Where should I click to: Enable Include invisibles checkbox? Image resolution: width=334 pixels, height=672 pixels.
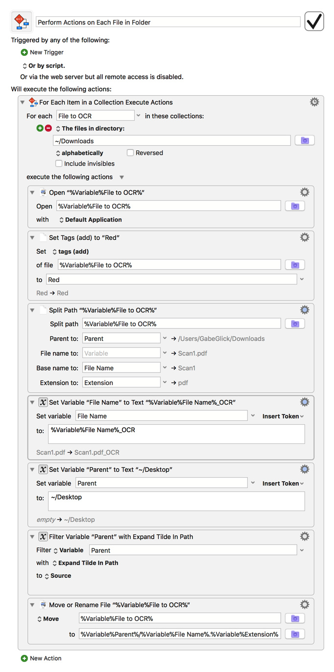[x=59, y=163]
